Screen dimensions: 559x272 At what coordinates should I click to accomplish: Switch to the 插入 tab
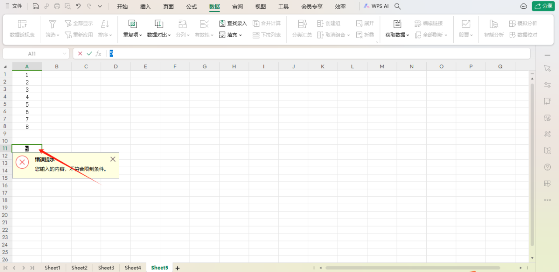click(145, 7)
